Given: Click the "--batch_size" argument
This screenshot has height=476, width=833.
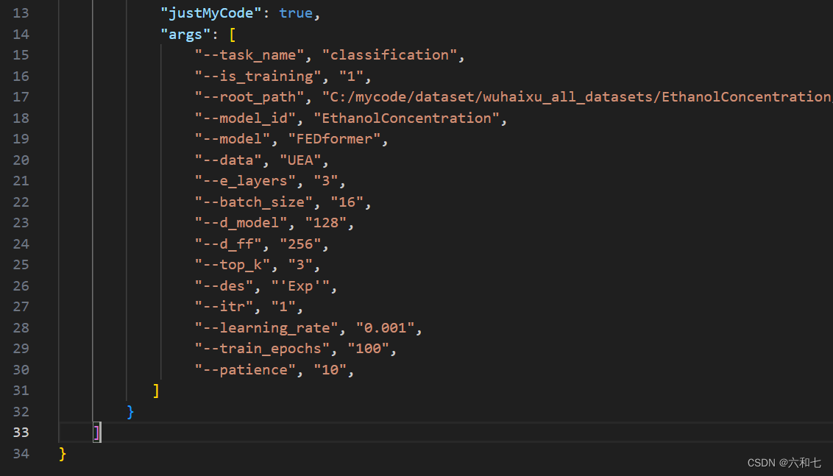Looking at the screenshot, I should (x=253, y=202).
